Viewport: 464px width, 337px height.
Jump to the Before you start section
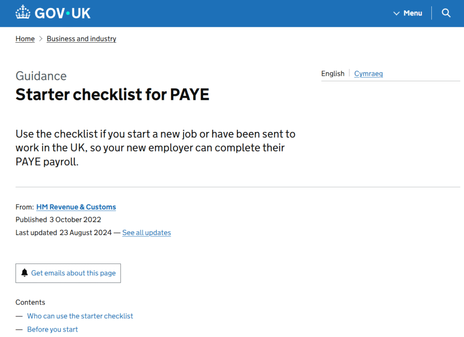point(53,329)
